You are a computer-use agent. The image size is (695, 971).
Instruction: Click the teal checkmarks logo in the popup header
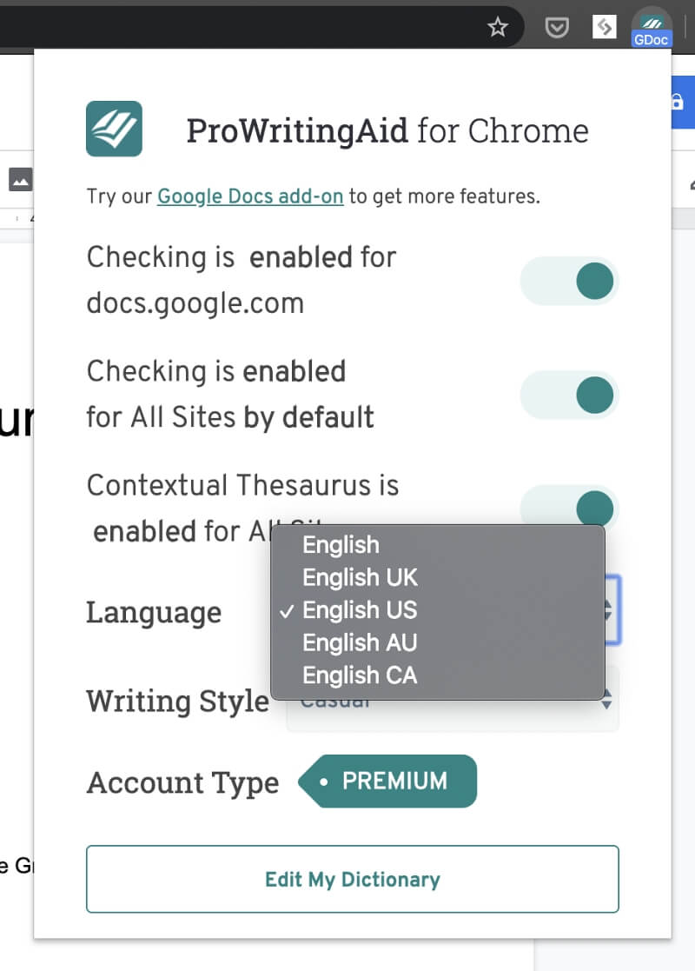[114, 130]
